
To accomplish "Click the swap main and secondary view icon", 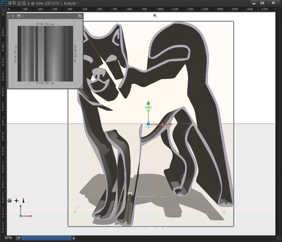I will coord(80,16).
